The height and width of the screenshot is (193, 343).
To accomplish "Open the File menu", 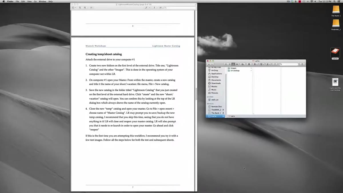I will [x=17, y=1].
